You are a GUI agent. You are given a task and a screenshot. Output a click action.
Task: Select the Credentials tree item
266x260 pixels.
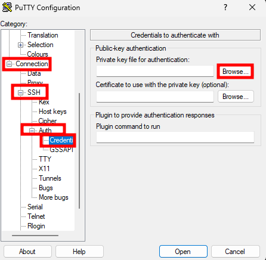(61, 140)
